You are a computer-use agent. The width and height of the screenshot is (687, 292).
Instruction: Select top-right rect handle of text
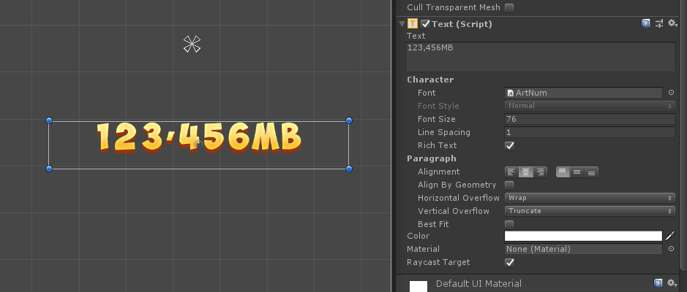point(349,120)
